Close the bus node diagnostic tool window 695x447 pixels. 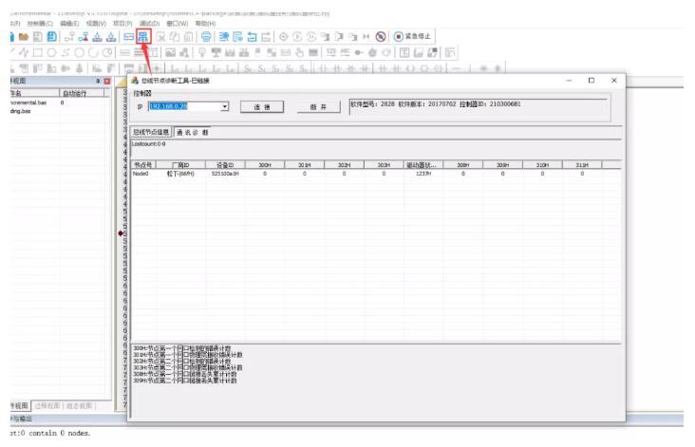614,80
